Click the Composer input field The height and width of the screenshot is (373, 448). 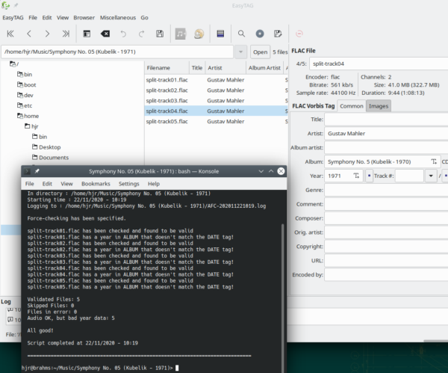pyautogui.click(x=386, y=218)
